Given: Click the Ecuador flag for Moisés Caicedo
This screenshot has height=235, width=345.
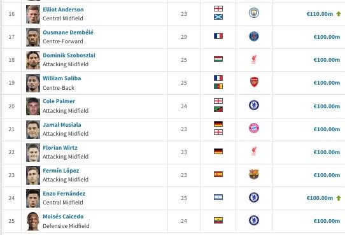Looking at the screenshot, I should (x=218, y=220).
